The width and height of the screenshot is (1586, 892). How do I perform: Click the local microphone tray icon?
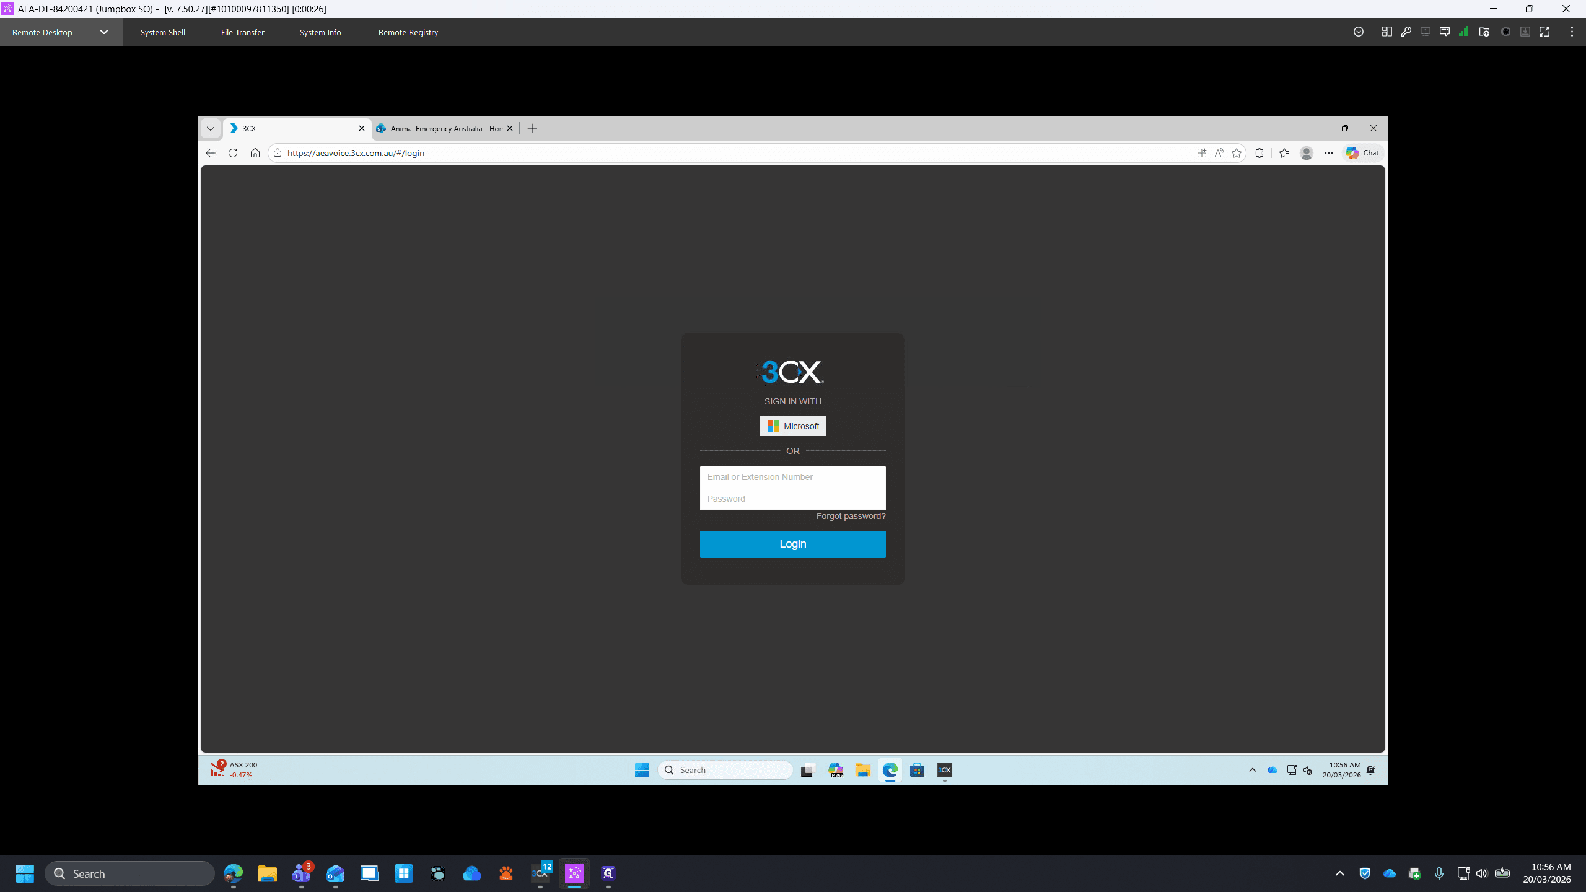tap(1439, 873)
